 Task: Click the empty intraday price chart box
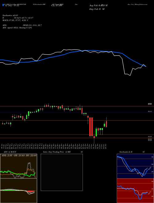point(62,172)
